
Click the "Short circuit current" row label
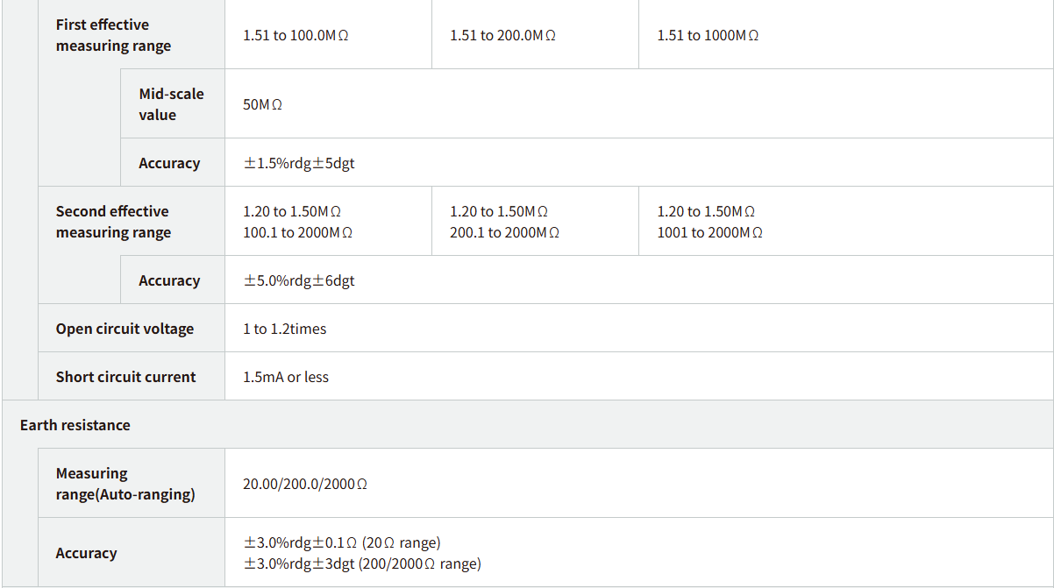click(125, 377)
